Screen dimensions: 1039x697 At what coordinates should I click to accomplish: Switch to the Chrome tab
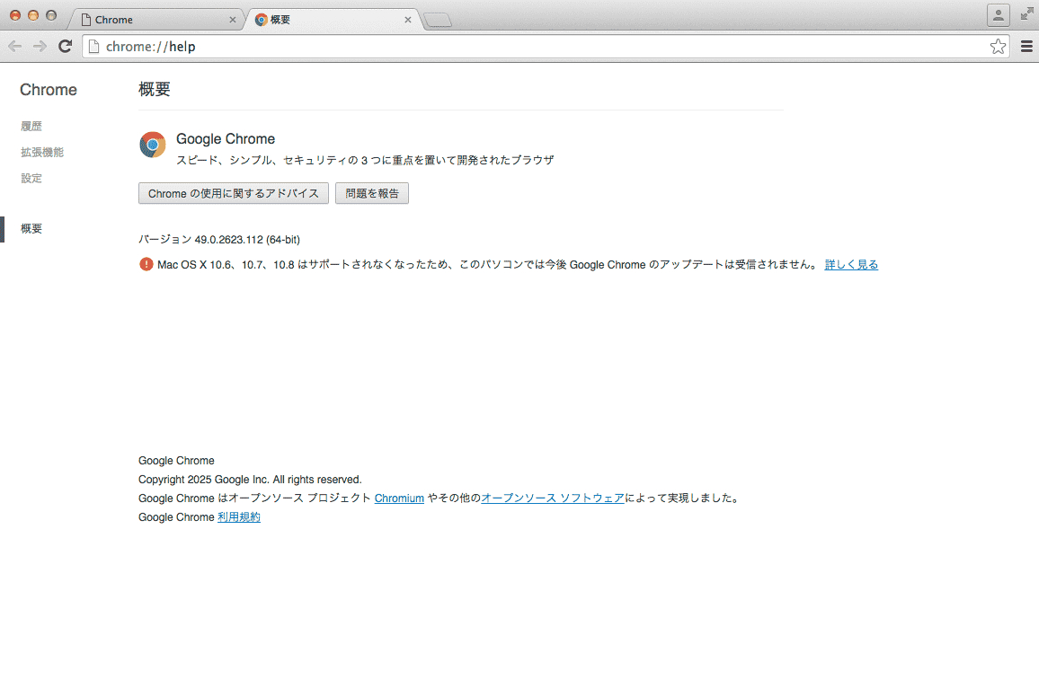pyautogui.click(x=156, y=20)
